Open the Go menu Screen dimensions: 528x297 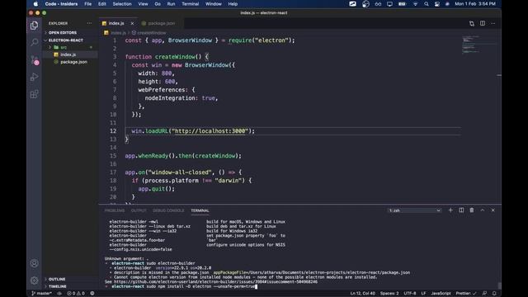(x=158, y=4)
